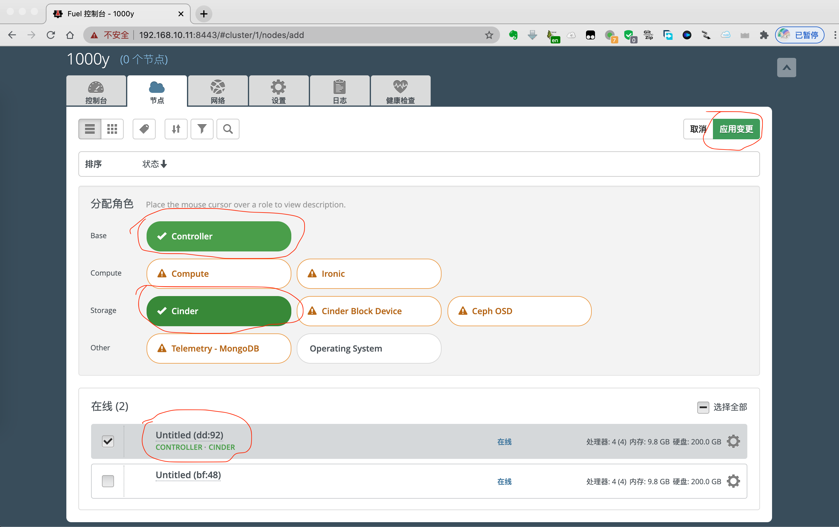
Task: Click the download arrow extension icon
Action: [x=532, y=35]
